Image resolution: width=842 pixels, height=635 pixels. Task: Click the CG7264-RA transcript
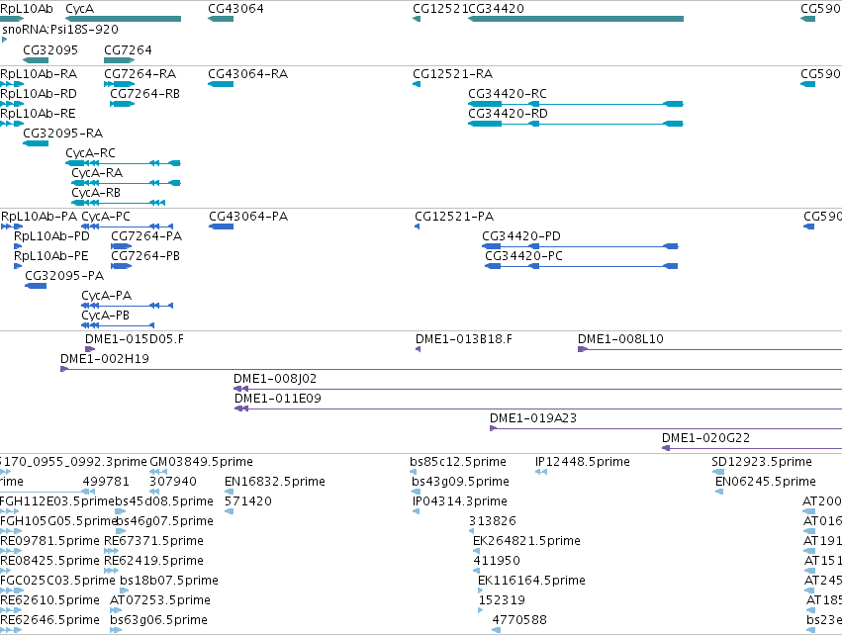[119, 84]
